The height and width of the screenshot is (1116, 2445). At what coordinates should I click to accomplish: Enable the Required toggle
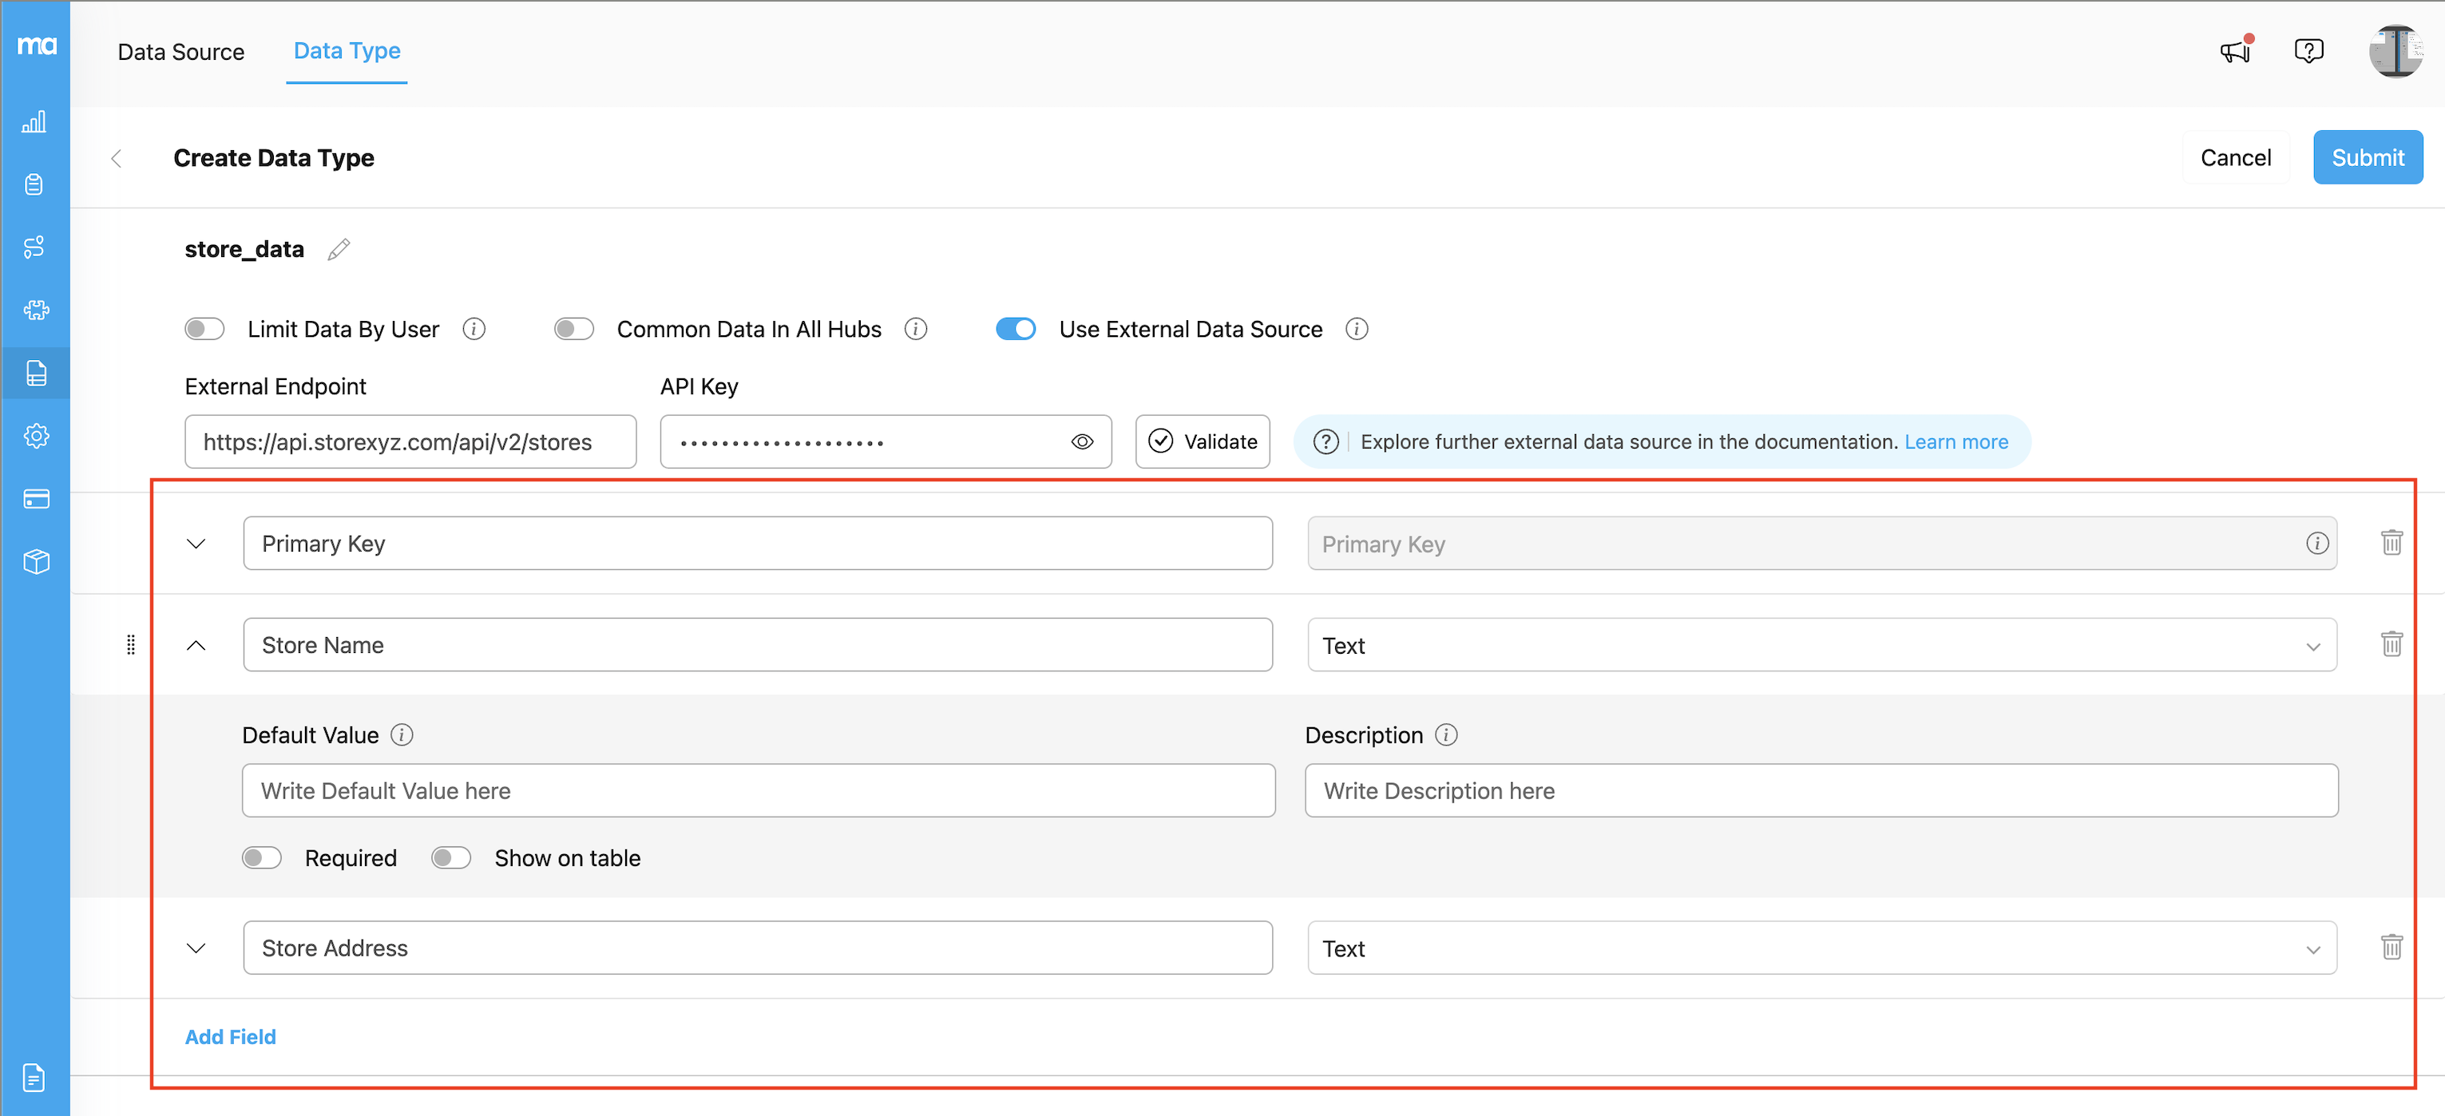[x=261, y=858]
